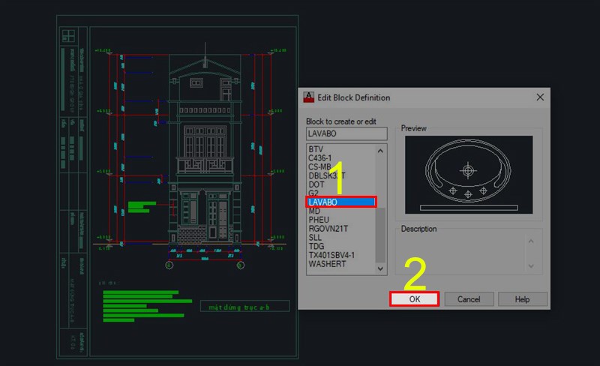Screen dimensions: 600x366
Task: Click the LAVABO preview thumbnail
Action: tap(469, 175)
